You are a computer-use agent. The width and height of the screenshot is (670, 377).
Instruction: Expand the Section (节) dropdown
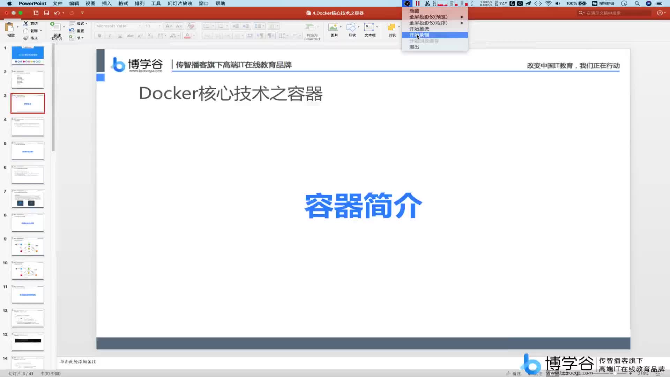point(82,38)
